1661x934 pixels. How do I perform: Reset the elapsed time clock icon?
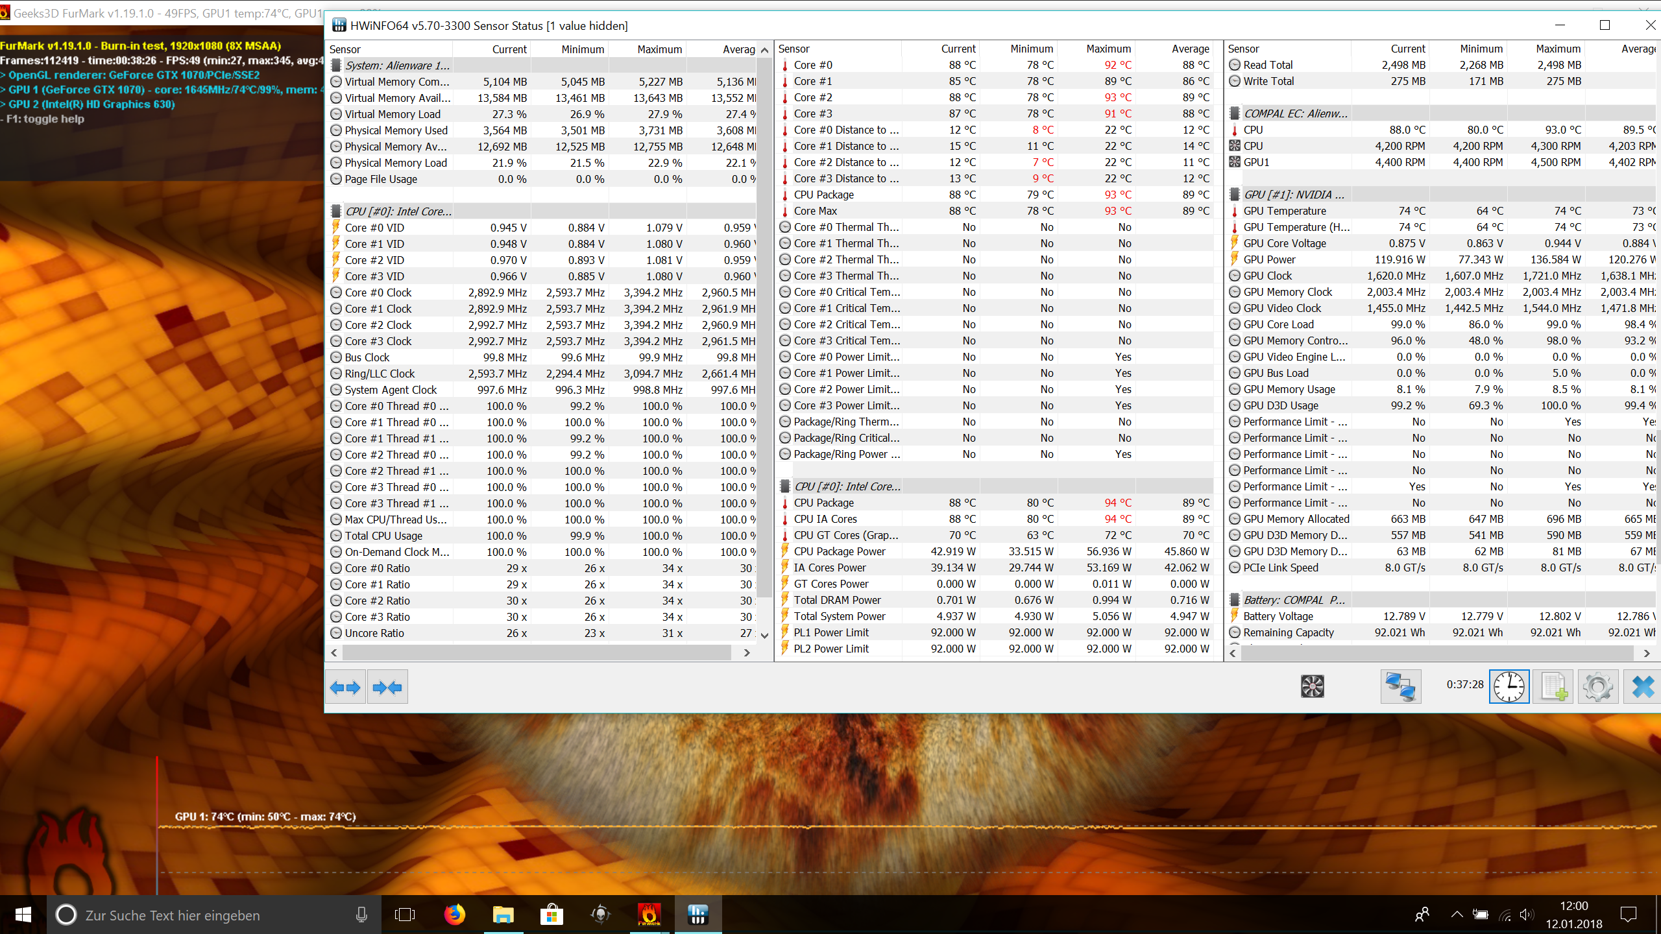pos(1509,687)
